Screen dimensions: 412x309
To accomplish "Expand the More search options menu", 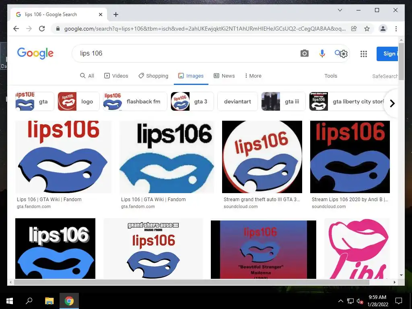I will coord(253,76).
